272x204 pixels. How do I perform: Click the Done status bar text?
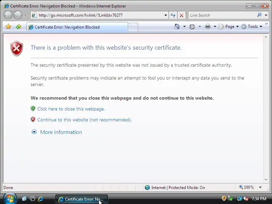pos(8,188)
